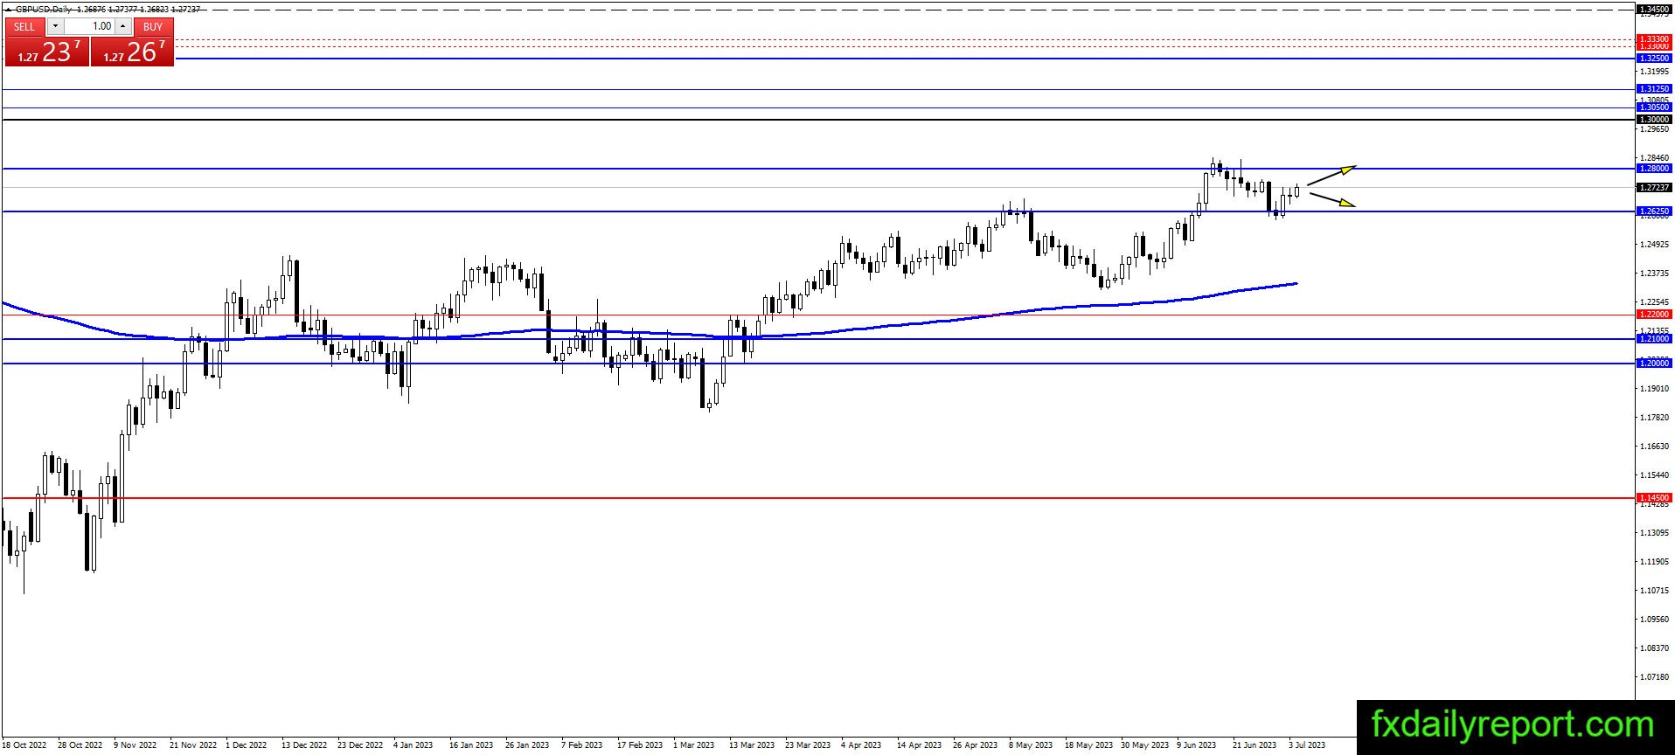This screenshot has width=1675, height=755.
Task: Click the red 1.22000 price level label
Action: click(x=1654, y=314)
